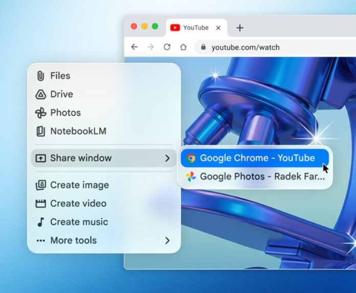Select the Files menu entry

[104, 76]
